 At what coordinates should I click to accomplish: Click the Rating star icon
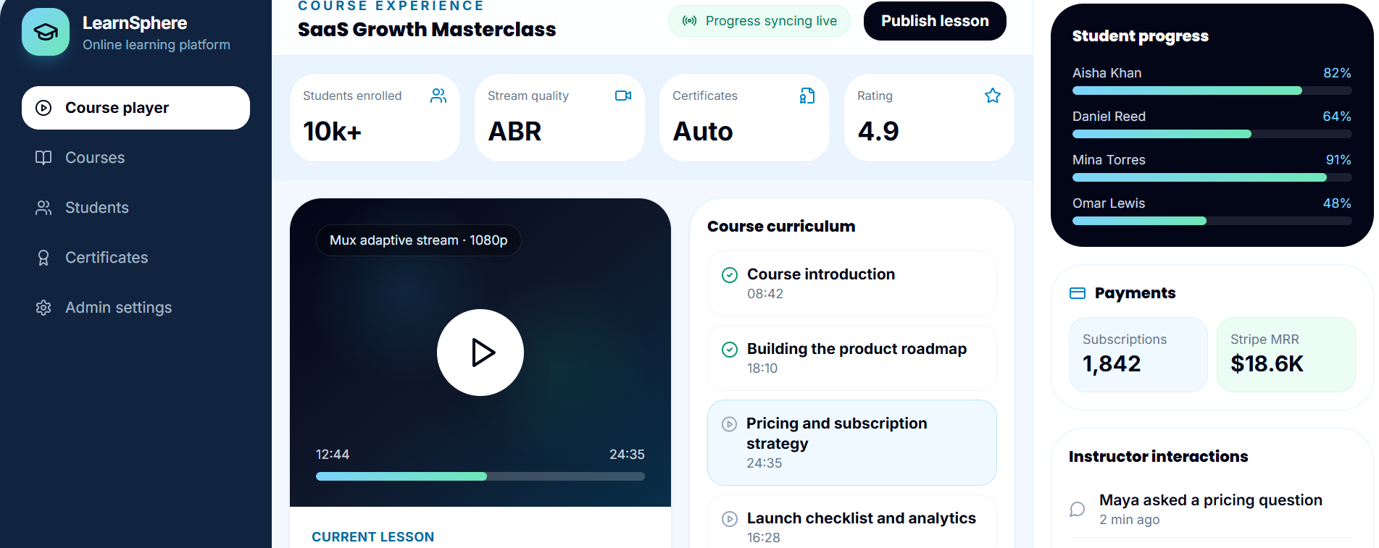point(993,96)
